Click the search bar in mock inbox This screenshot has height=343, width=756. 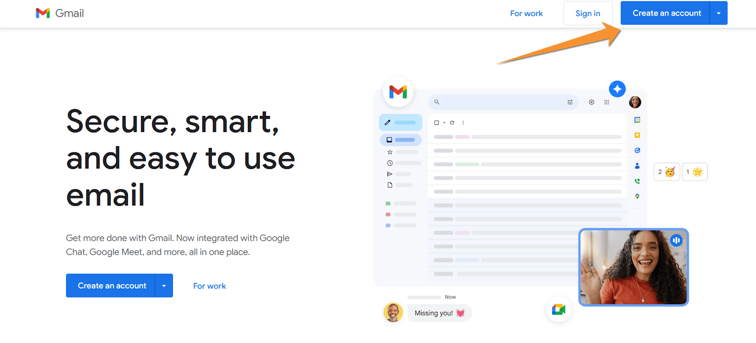point(503,102)
